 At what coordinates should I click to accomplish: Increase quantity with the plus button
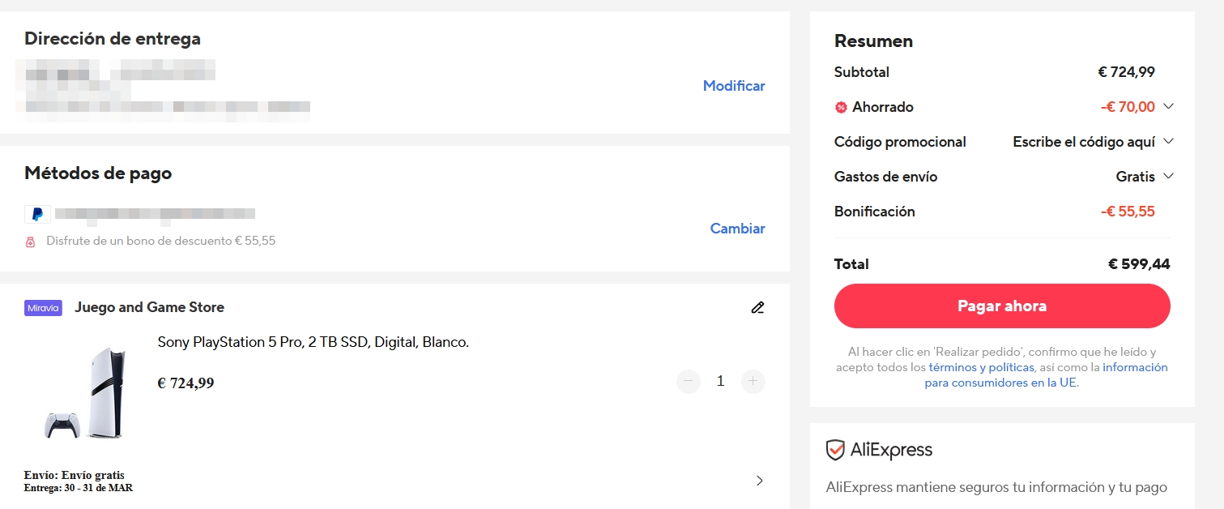[x=753, y=381]
